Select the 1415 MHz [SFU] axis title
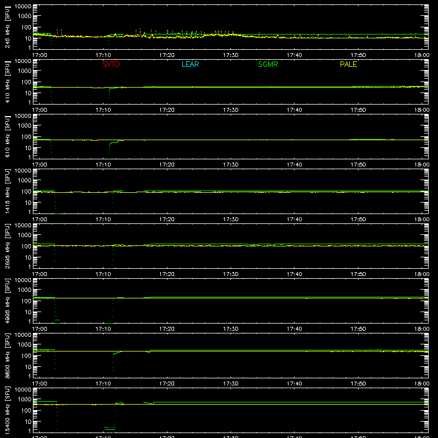438x438 pixels. [x=7, y=191]
